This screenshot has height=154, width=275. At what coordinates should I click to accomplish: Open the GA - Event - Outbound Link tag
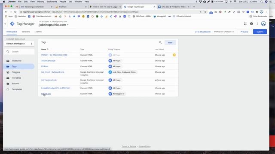[52, 72]
